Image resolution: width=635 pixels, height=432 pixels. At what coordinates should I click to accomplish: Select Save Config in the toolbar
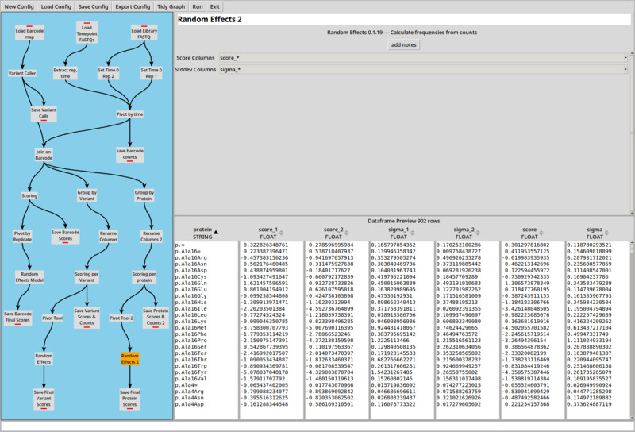93,6
